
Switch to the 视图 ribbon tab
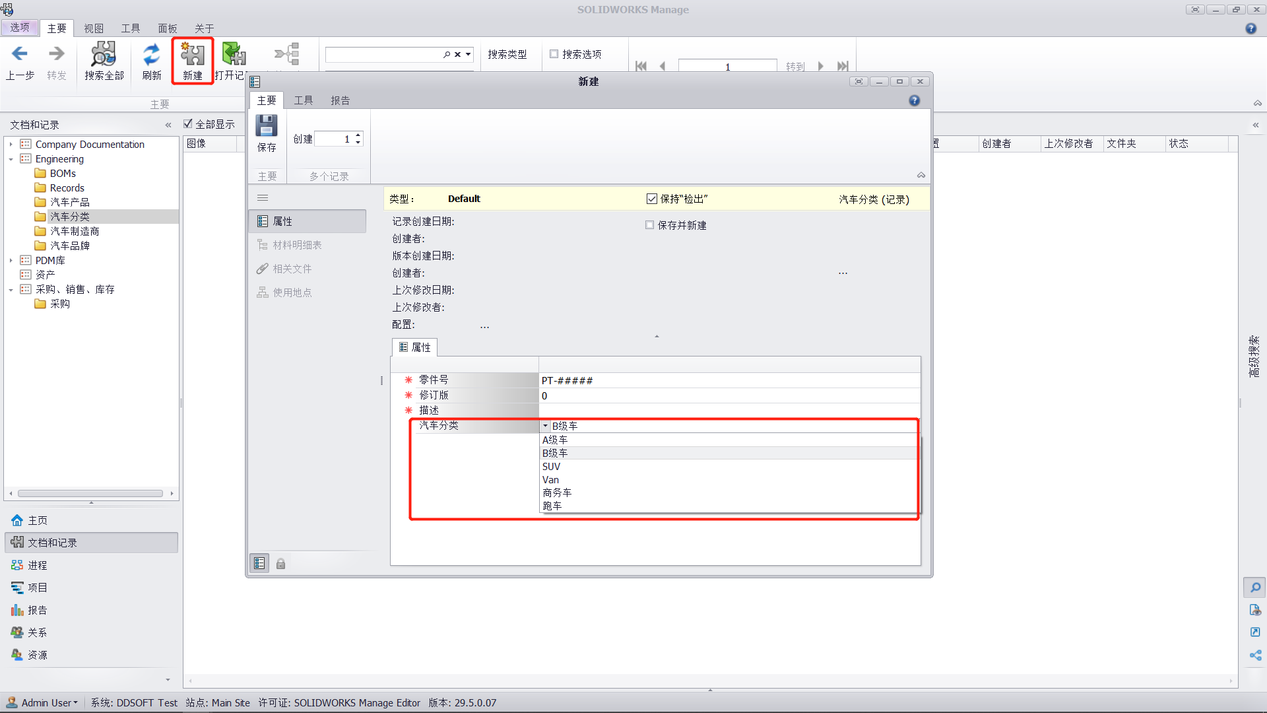94,28
